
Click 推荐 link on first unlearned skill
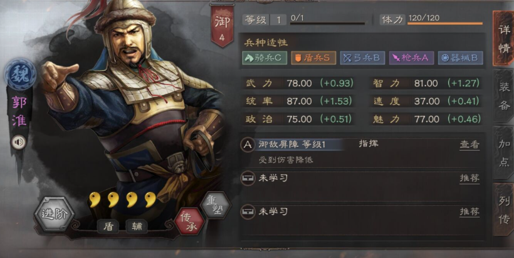tap(469, 178)
